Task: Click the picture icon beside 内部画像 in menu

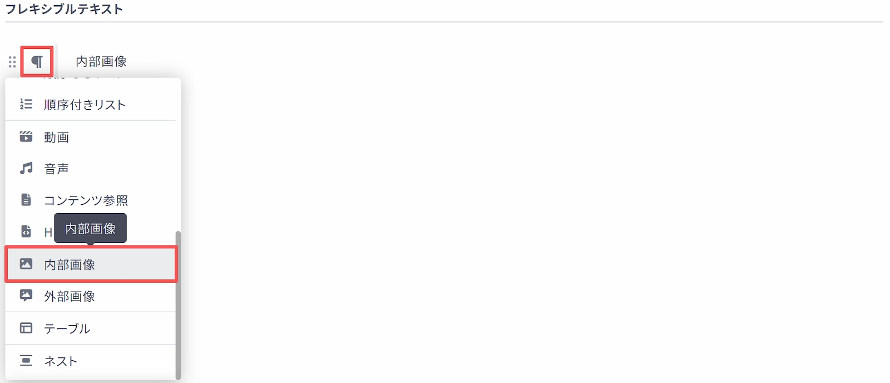Action: [26, 264]
